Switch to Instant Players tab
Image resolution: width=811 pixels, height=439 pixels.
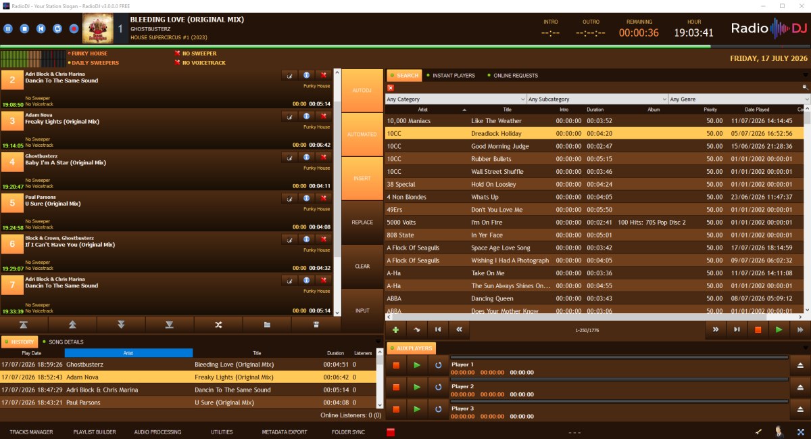(x=450, y=76)
